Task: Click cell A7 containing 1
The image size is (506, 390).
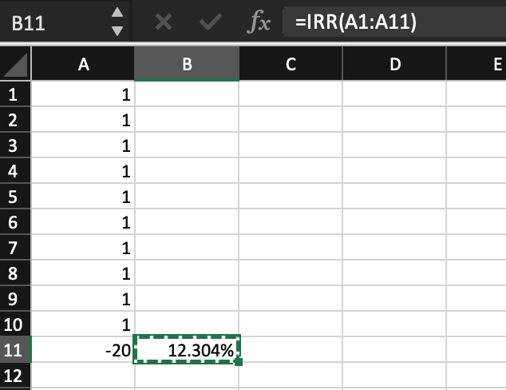Action: coord(83,247)
